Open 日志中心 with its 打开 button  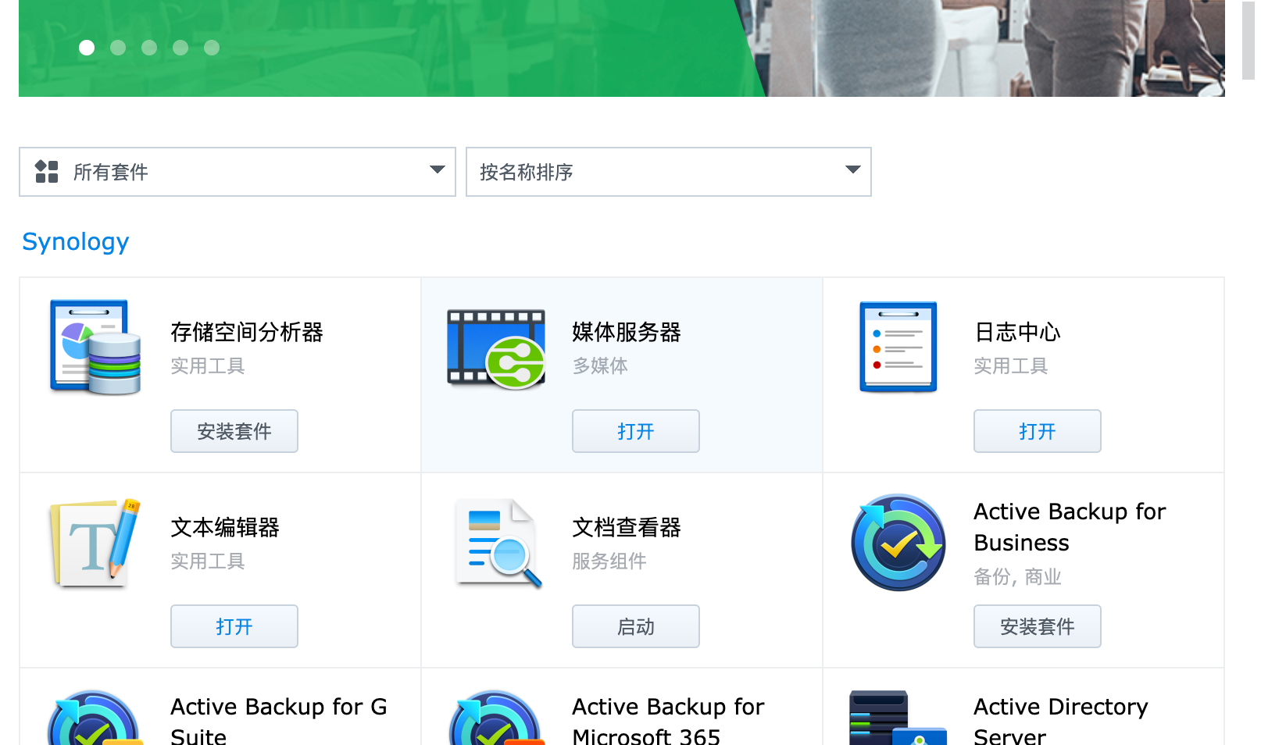tap(1038, 431)
